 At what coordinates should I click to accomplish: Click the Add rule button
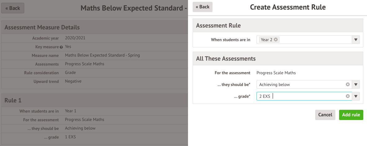tap(351, 115)
